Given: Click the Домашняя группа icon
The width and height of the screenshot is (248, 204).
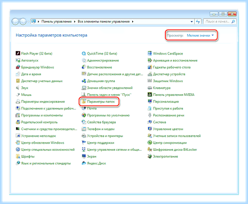Looking at the screenshot, I should (83, 81).
